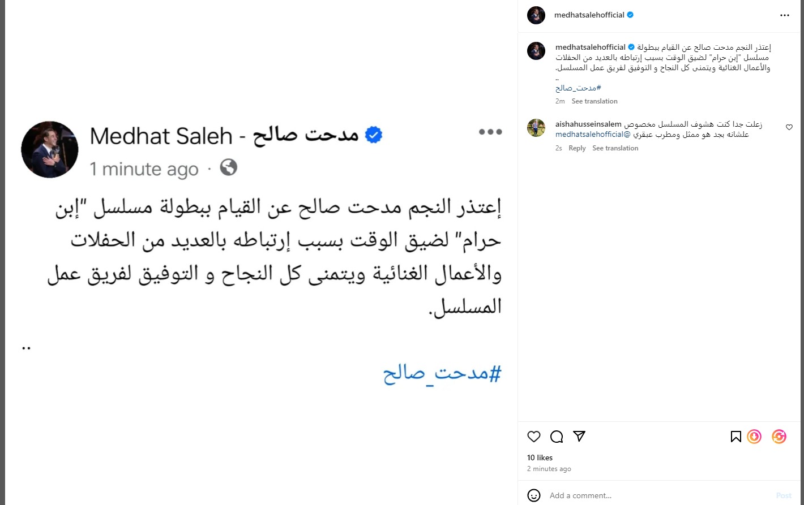
Task: See translation of the post caption
Action: click(x=594, y=101)
